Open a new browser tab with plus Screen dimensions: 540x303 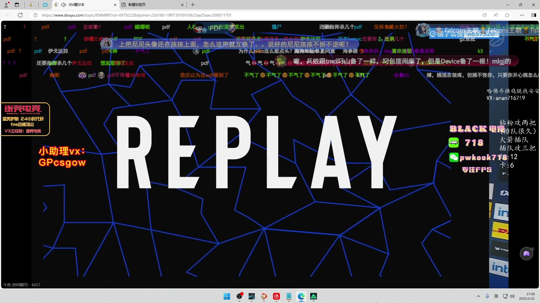point(193,5)
